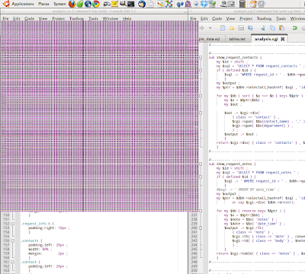The width and height of the screenshot is (305, 274).
Task: Click the commented 'ORDER BY date_time' line
Action: click(248, 190)
